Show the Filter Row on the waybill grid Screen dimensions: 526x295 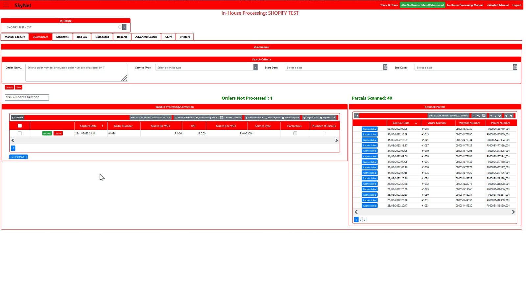coord(184,117)
